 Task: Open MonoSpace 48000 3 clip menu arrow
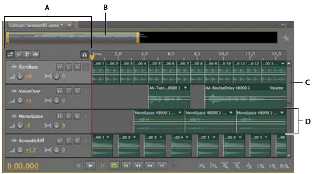[x=282, y=113]
